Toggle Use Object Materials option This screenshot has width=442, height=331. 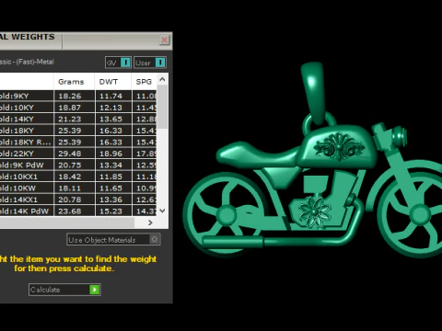click(113, 239)
